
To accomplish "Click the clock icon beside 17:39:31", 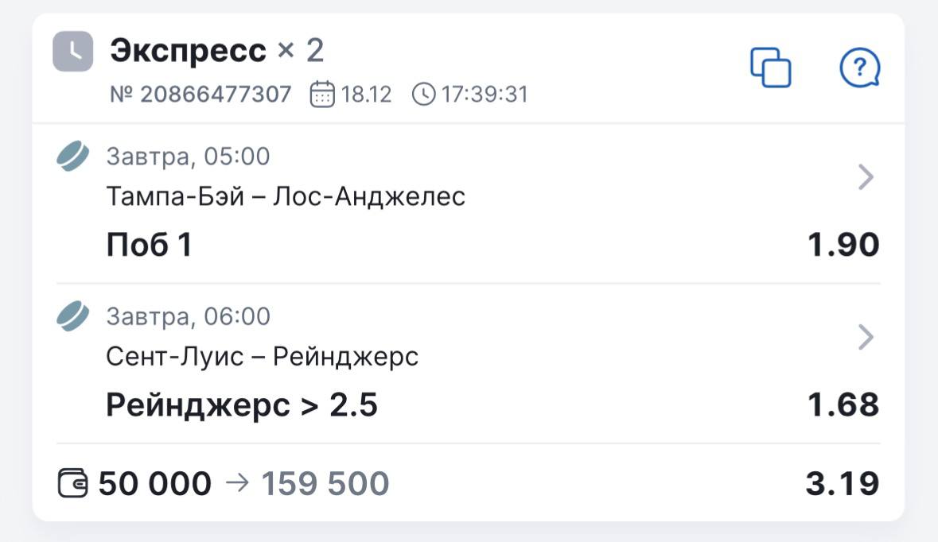I will point(424,95).
